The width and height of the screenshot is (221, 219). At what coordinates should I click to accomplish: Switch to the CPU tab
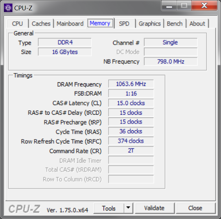click(x=17, y=23)
